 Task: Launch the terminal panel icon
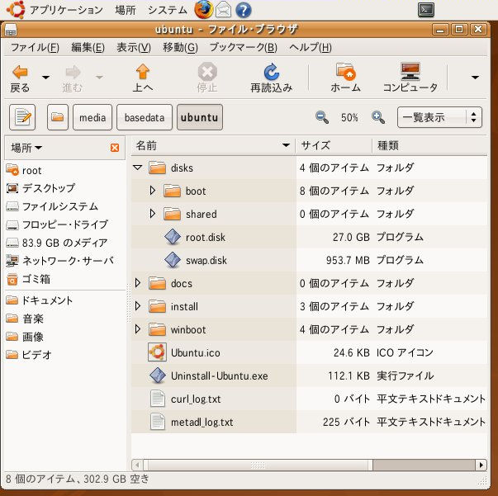pos(426,10)
